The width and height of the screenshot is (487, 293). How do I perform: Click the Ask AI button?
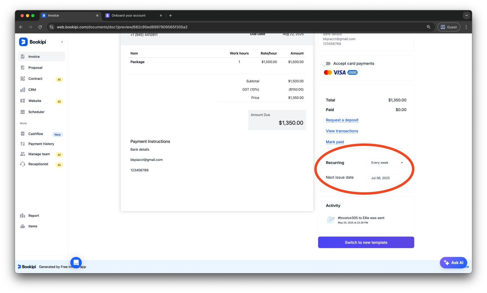(453, 262)
